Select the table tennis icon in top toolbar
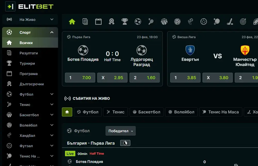Image resolution: width=258 pixels, height=166 pixels. click(x=216, y=22)
